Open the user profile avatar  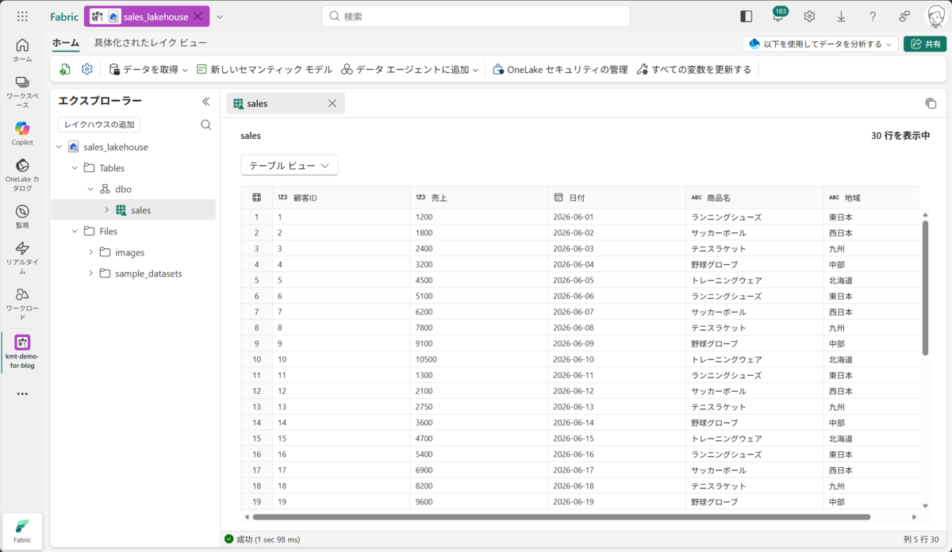click(x=935, y=17)
